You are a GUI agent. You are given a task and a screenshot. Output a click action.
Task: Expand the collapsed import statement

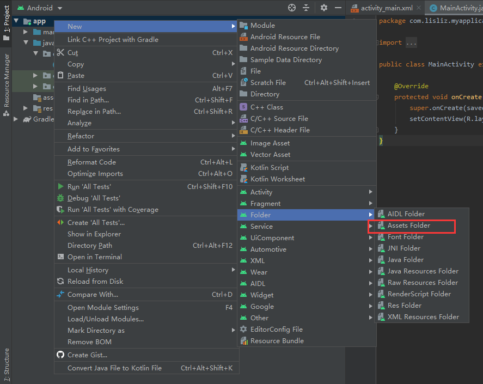click(411, 42)
